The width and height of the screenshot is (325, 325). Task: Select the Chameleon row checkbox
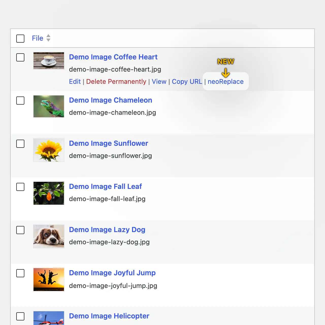coord(20,101)
